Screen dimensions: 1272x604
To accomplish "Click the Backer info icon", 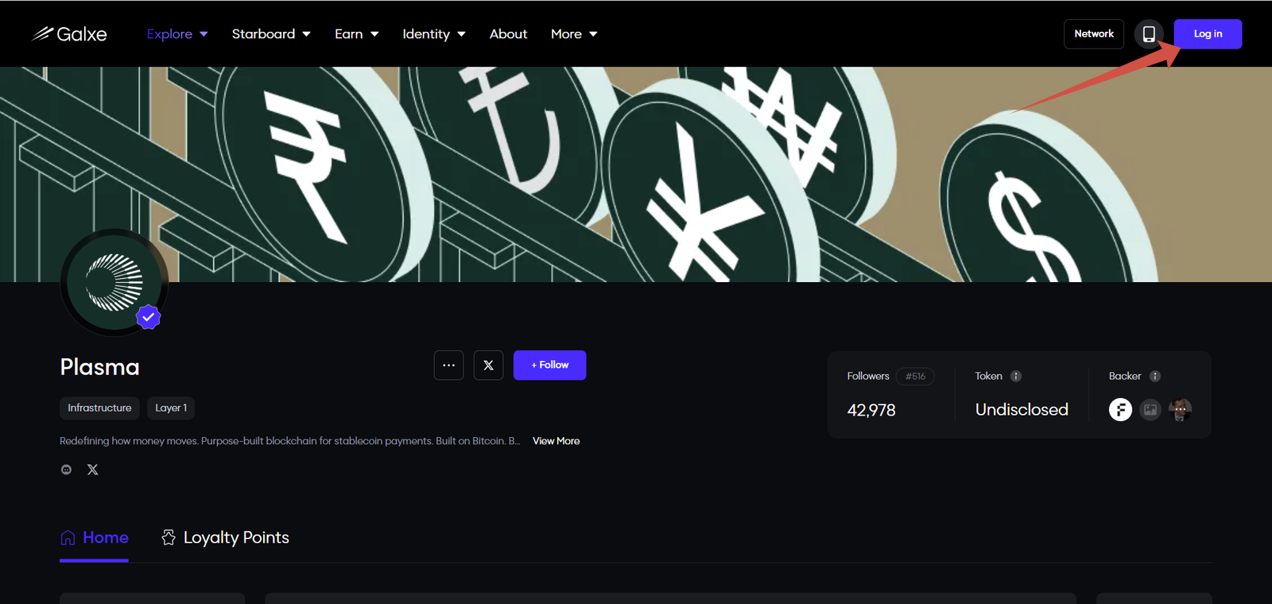I will pos(1155,377).
